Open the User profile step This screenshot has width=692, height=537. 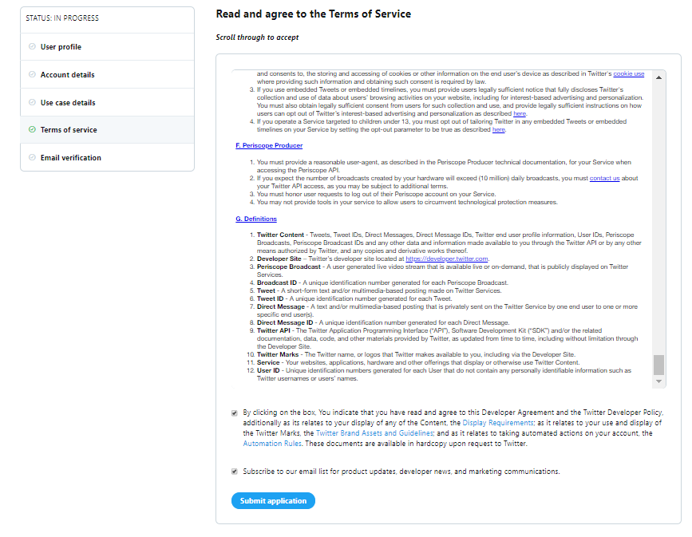coord(107,47)
